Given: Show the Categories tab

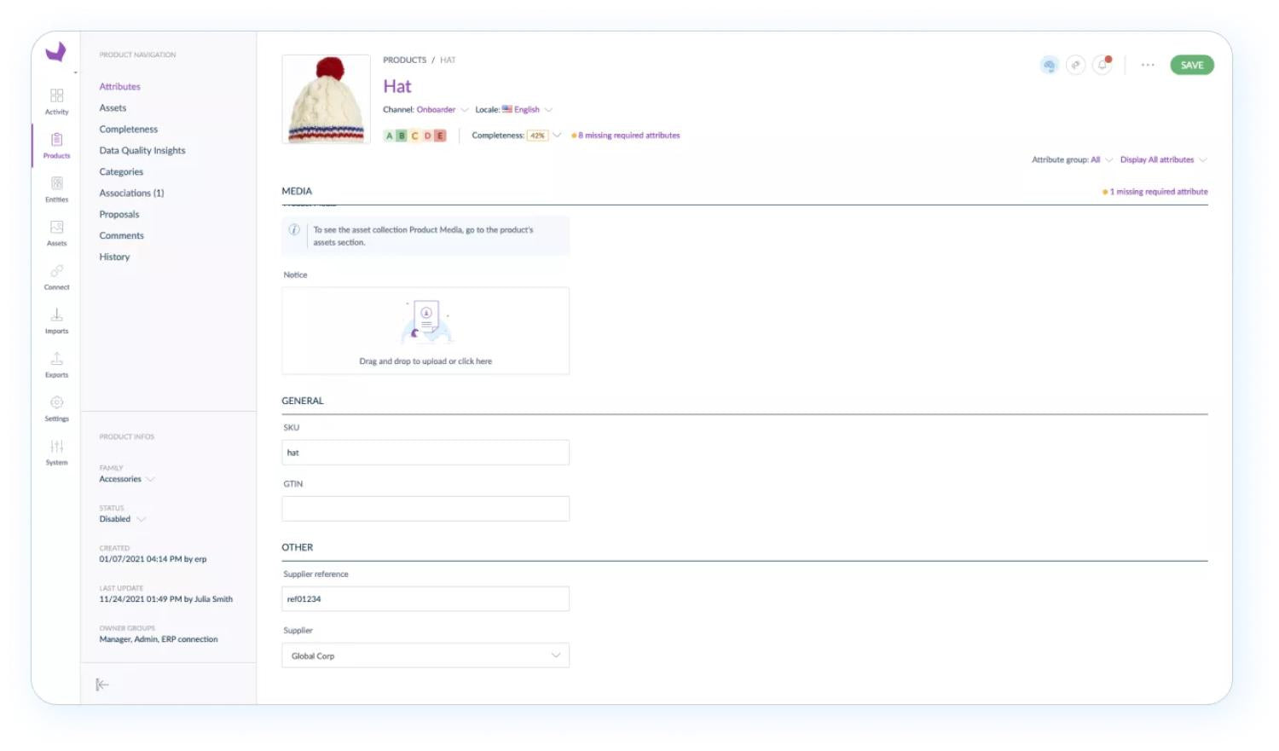Looking at the screenshot, I should (121, 172).
